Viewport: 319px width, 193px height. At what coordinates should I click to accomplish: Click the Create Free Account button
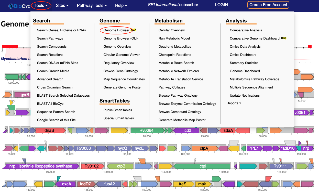(x=268, y=5)
